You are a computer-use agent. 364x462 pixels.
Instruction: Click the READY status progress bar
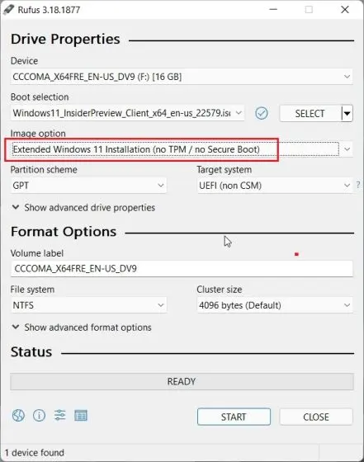182,381
